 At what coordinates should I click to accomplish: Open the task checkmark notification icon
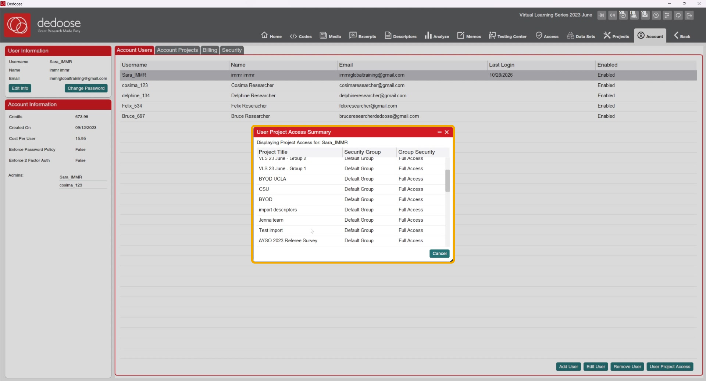click(623, 15)
